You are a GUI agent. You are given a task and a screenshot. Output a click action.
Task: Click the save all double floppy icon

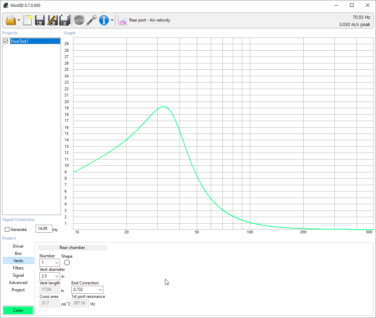pos(65,20)
